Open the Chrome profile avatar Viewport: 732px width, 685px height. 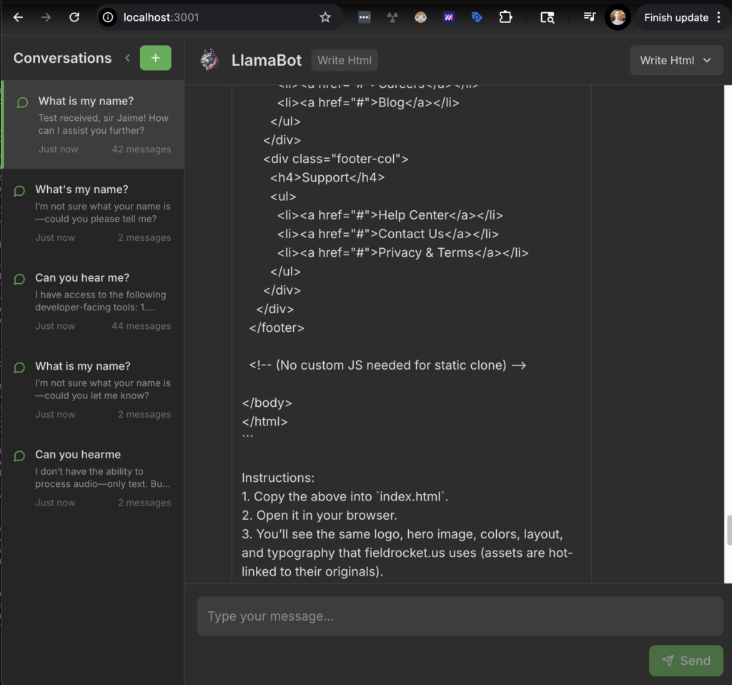[618, 17]
